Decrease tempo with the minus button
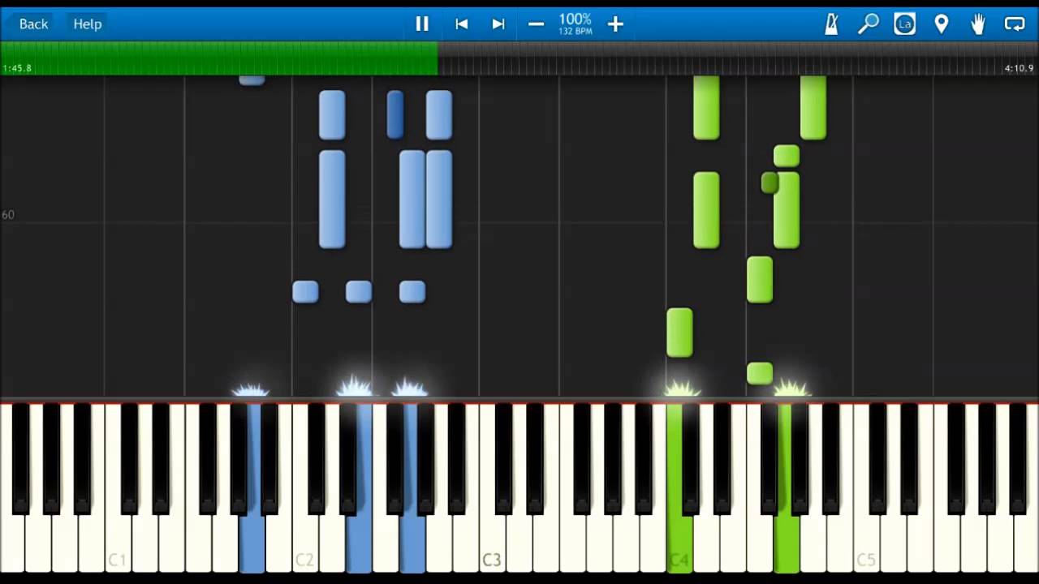This screenshot has height=584, width=1039. tap(536, 24)
